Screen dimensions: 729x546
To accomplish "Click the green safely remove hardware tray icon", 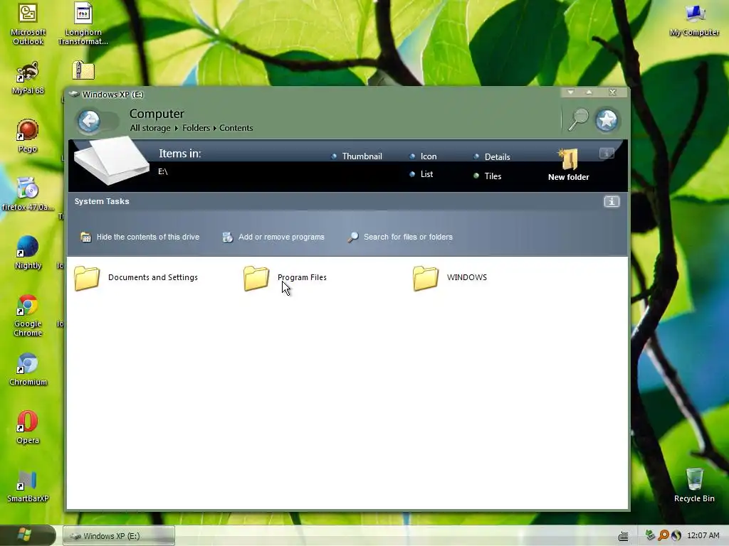I will click(650, 535).
